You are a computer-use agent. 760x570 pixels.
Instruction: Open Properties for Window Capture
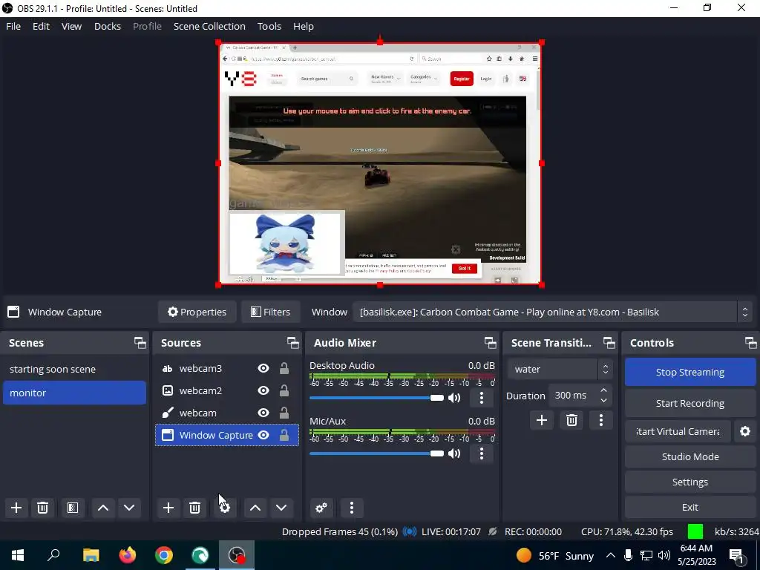(x=197, y=312)
